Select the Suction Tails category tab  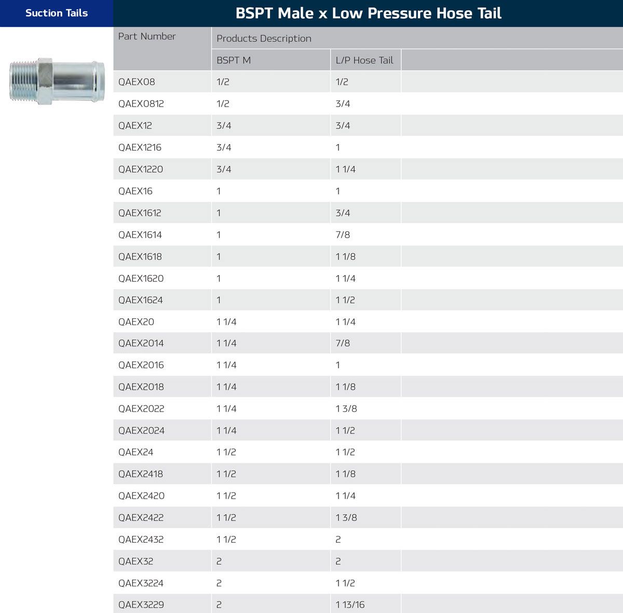(57, 13)
